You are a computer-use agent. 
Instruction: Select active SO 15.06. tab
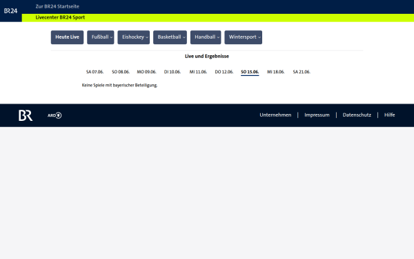click(x=250, y=72)
